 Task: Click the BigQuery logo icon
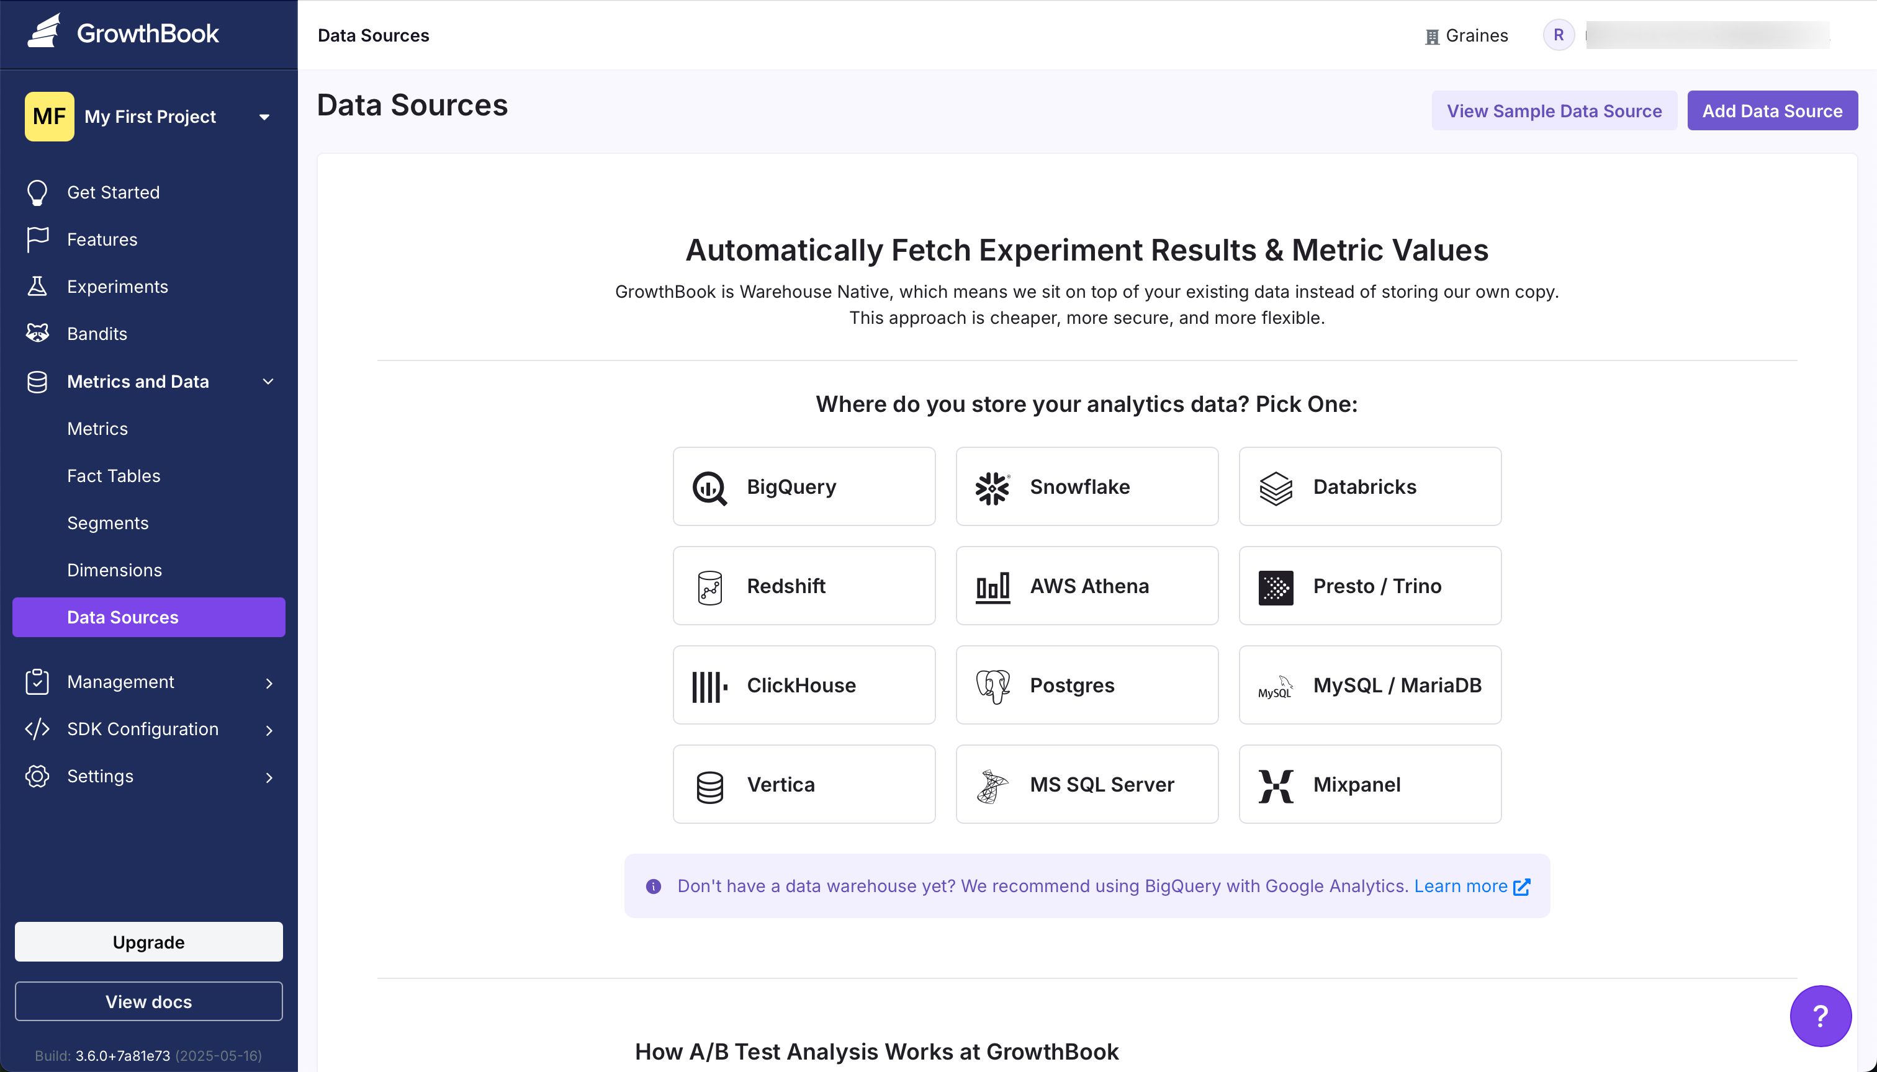pos(709,488)
